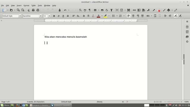Click the Insert Field icon

click(x=121, y=10)
